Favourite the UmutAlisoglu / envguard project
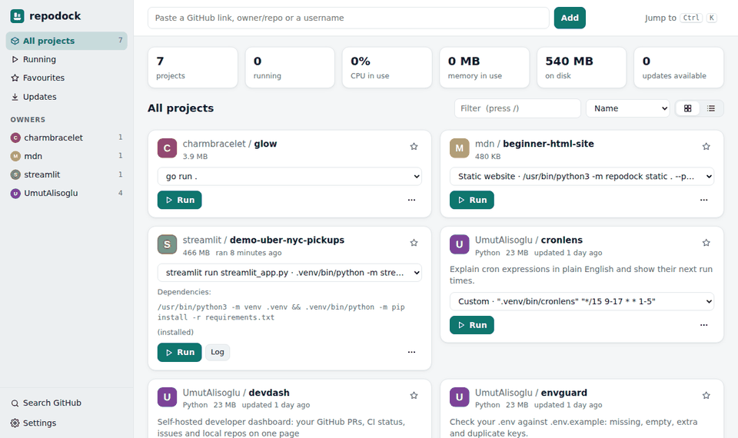This screenshot has height=438, width=738. click(706, 396)
